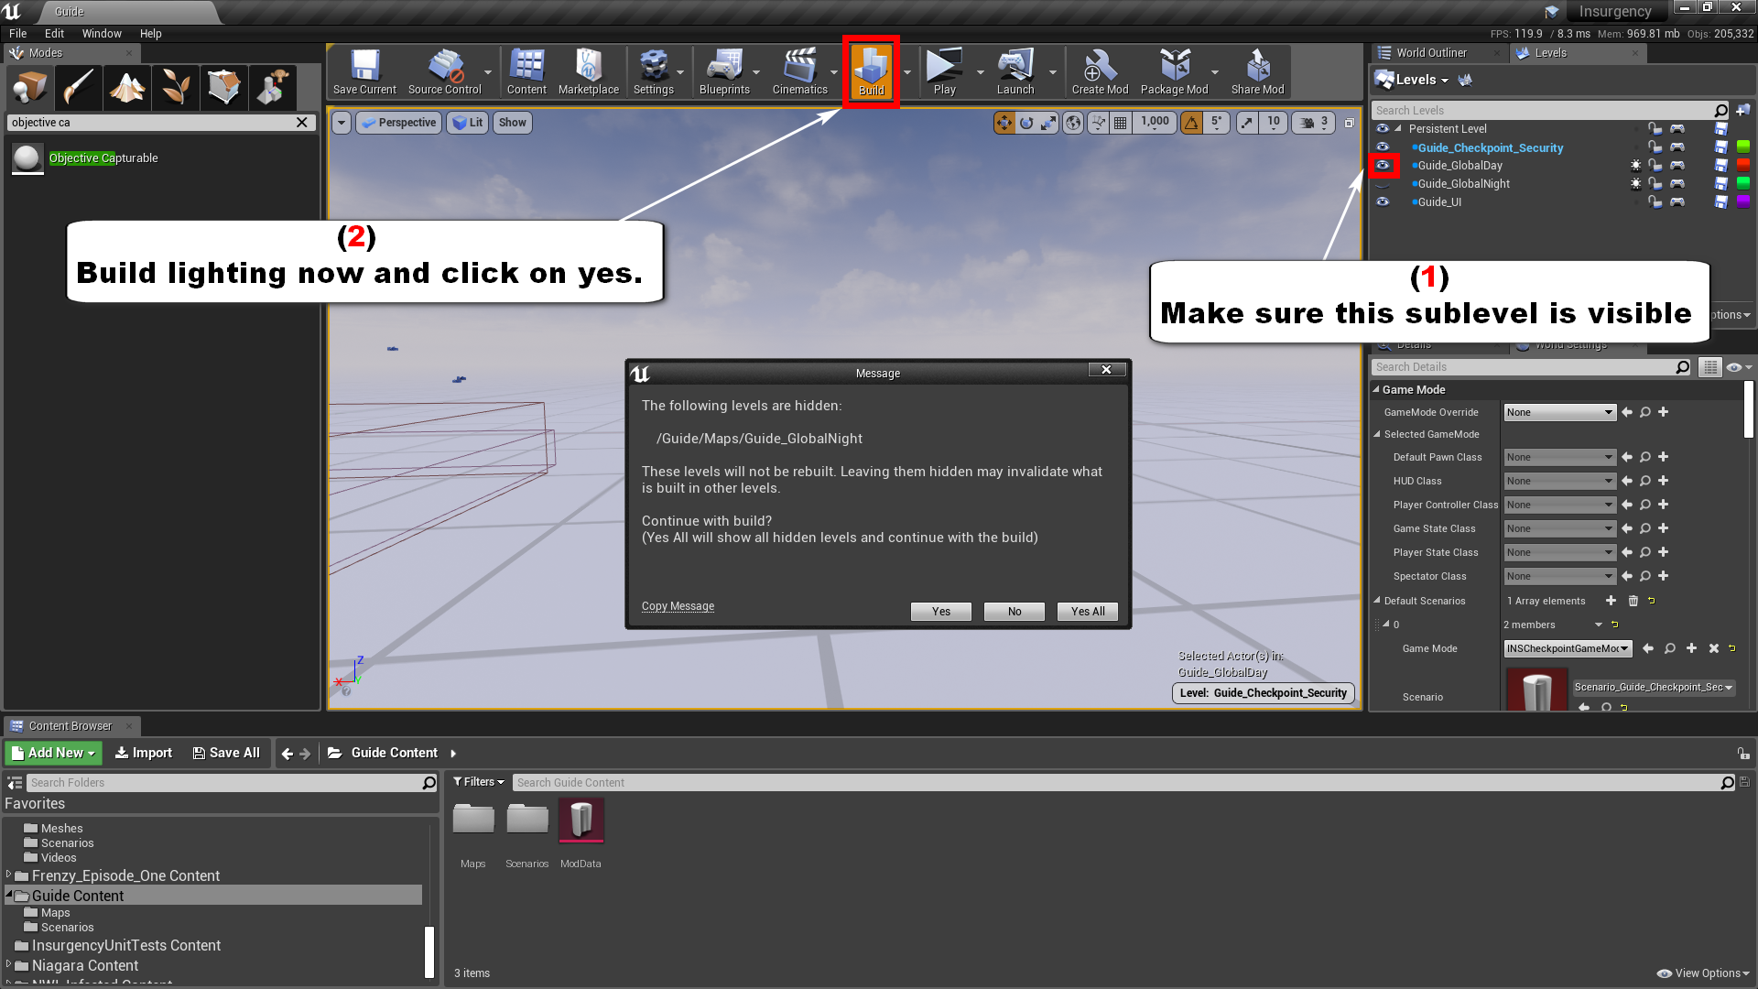This screenshot has height=989, width=1758.
Task: Open the viewport options dropdown arrow
Action: pos(342,123)
